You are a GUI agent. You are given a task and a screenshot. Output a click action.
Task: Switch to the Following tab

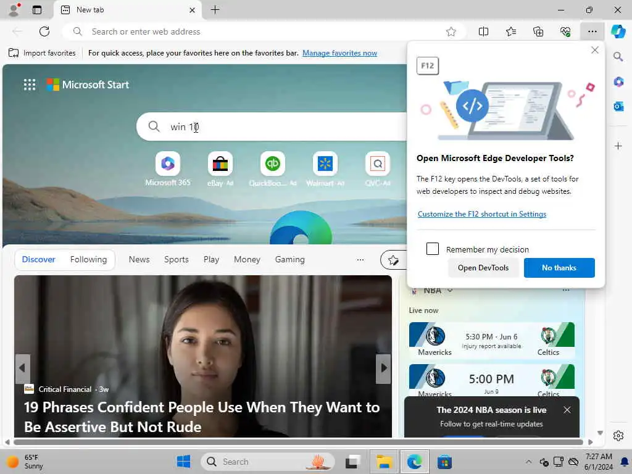[x=88, y=260]
